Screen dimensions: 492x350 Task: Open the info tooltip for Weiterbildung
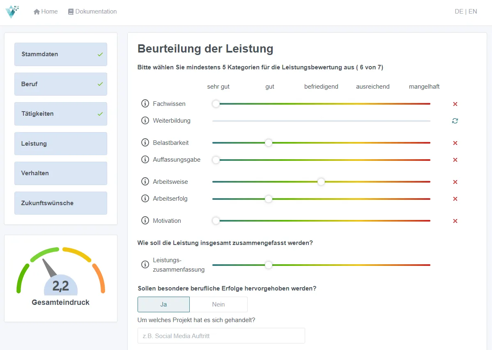click(x=145, y=120)
